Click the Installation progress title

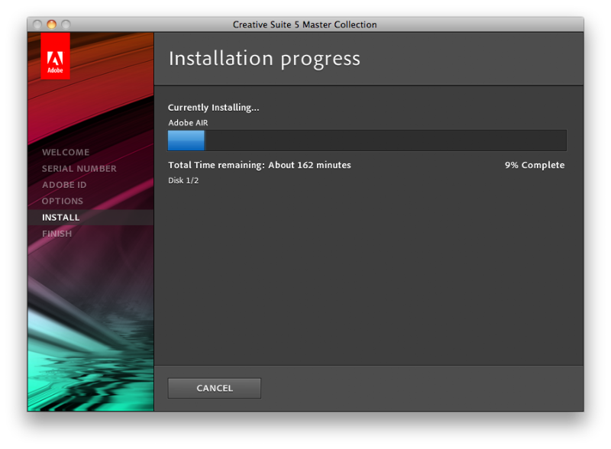264,59
